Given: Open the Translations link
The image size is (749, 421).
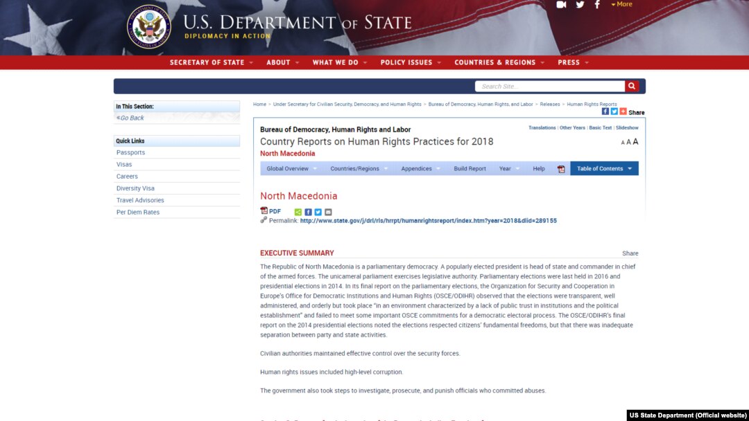Looking at the screenshot, I should coord(542,128).
